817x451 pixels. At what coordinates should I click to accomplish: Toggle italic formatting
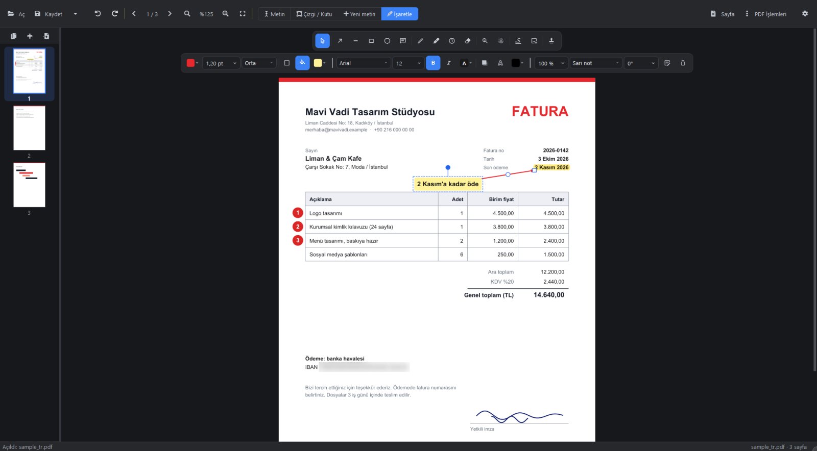pyautogui.click(x=449, y=63)
